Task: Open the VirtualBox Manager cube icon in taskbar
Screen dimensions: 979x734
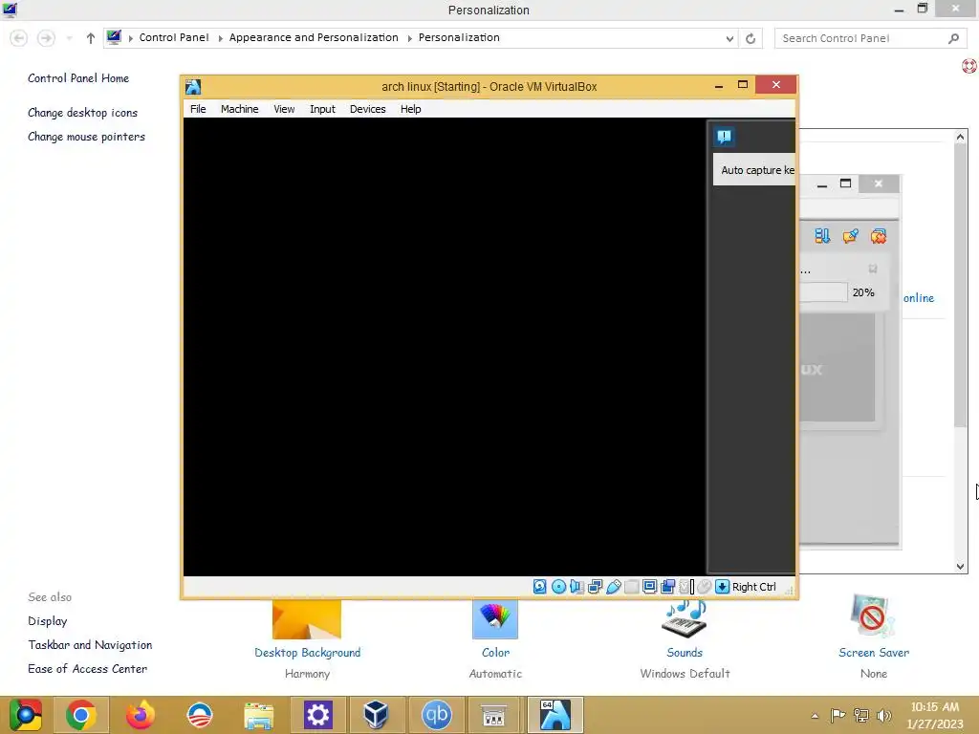Action: [x=377, y=715]
